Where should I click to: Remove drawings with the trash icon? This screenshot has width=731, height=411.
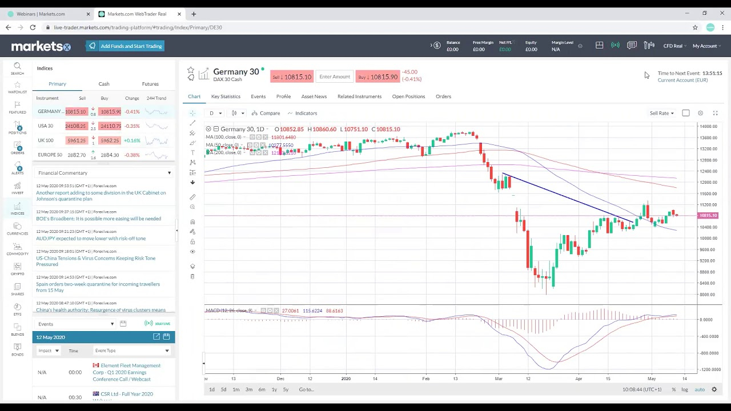click(192, 276)
